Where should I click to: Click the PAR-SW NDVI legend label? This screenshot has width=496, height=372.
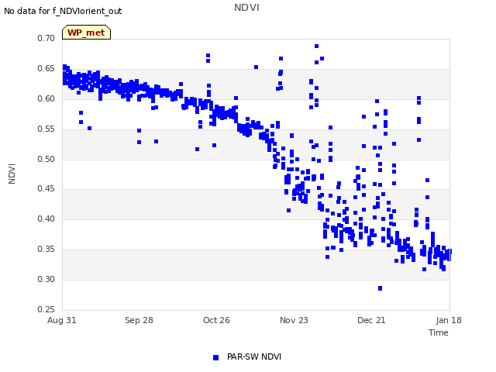coord(254,356)
